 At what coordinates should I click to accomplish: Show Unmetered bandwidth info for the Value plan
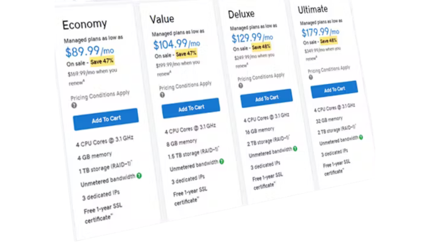tap(221, 161)
